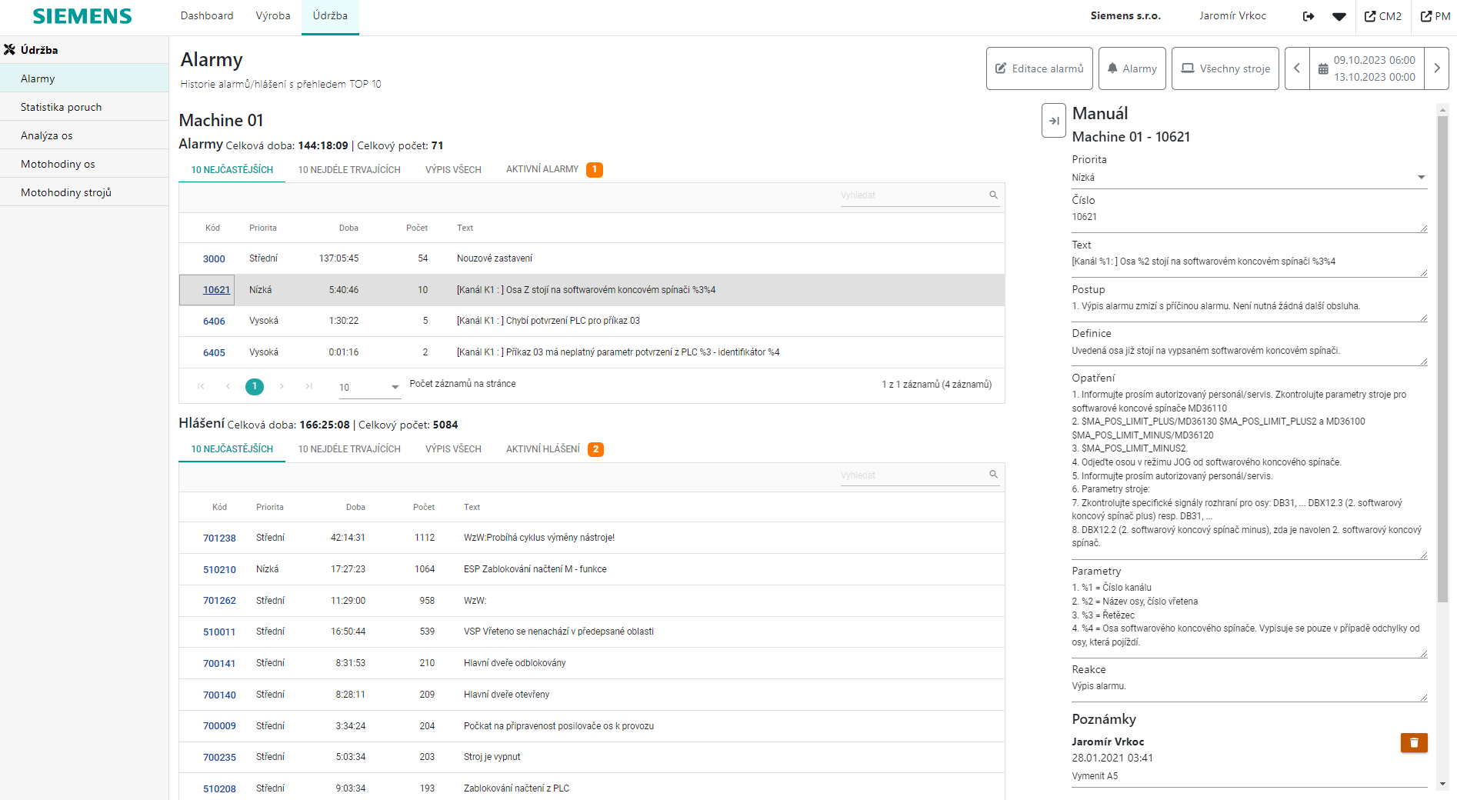Viewport: 1457px width, 800px height.
Task: Click the logout icon in top bar
Action: [x=1308, y=16]
